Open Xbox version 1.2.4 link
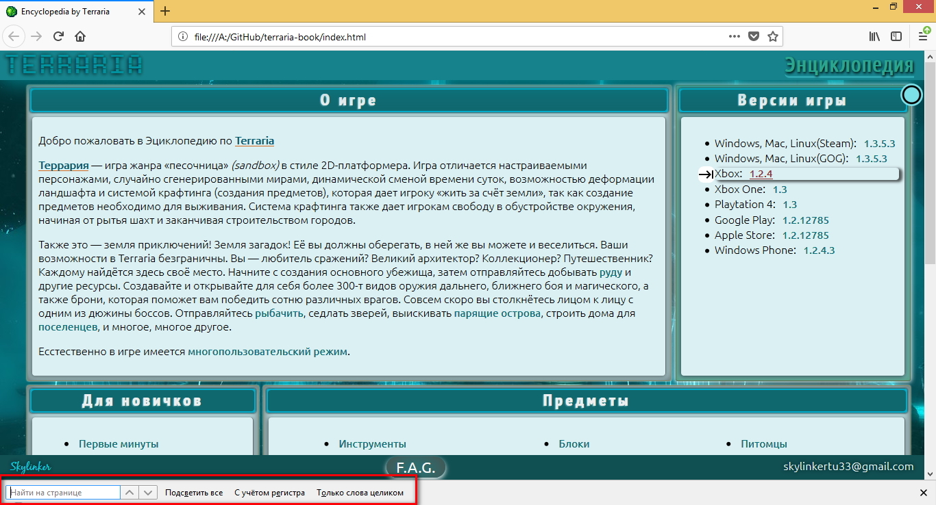 pyautogui.click(x=761, y=174)
